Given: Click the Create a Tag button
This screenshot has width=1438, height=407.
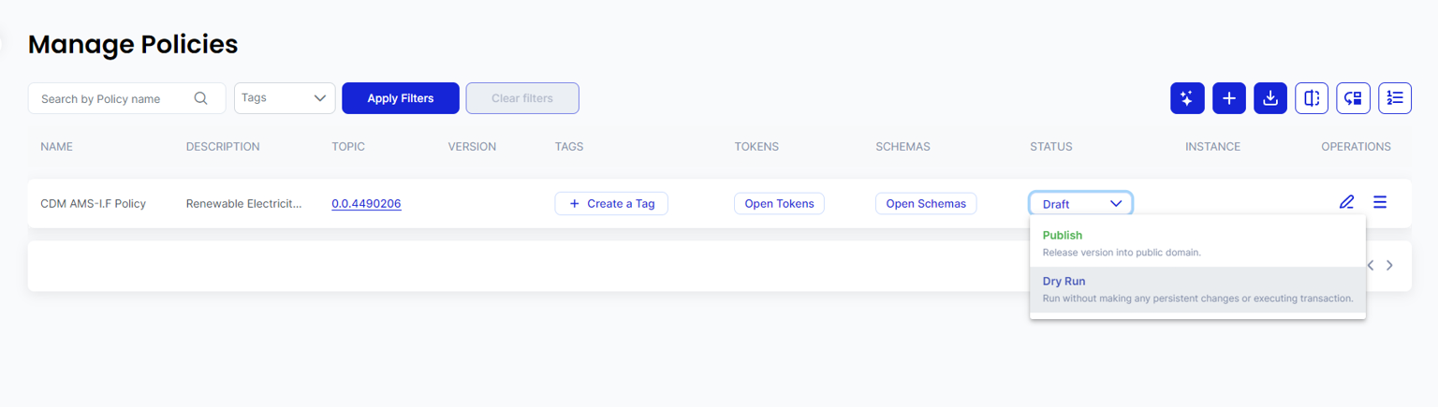Looking at the screenshot, I should 611,203.
